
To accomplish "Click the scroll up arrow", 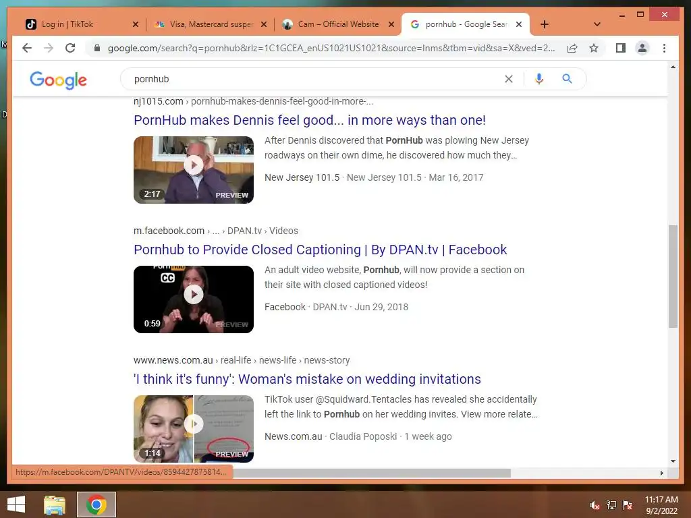I will point(673,67).
